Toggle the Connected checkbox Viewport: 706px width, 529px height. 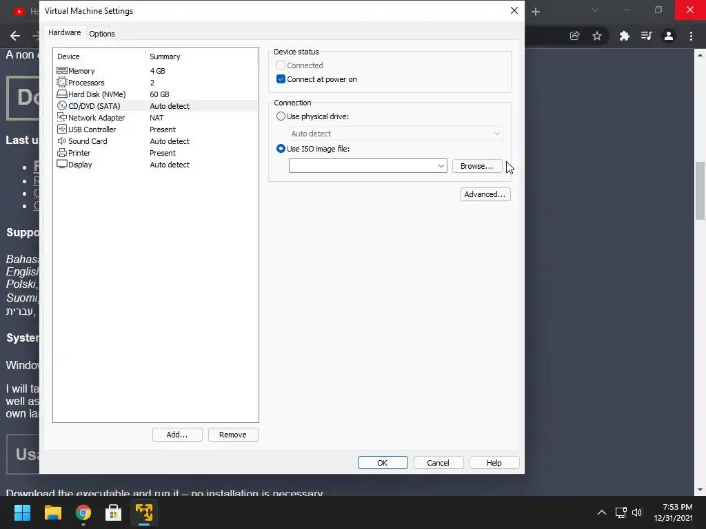tap(281, 65)
